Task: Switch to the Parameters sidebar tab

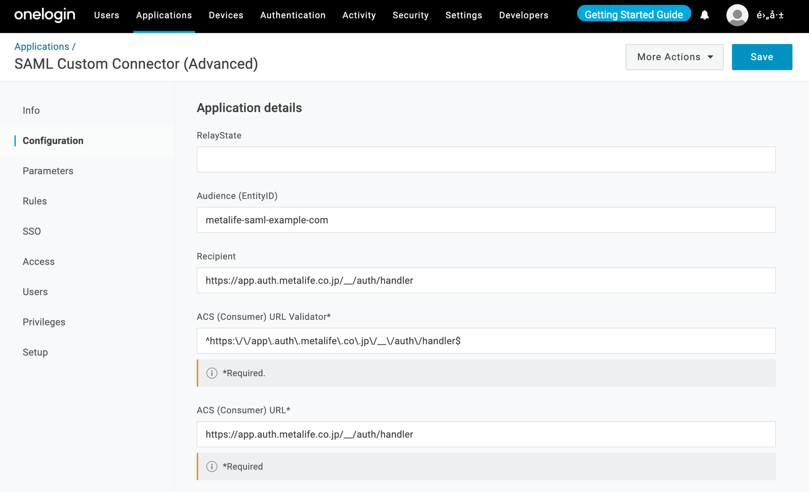Action: click(x=87, y=171)
